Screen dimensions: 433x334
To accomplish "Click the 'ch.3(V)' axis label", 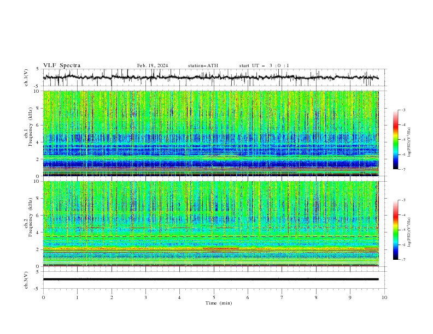I will pos(26,280).
